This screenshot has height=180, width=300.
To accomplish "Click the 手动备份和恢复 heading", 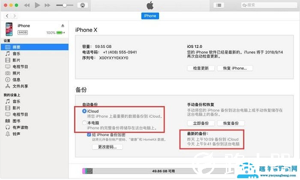I will click(x=201, y=104).
